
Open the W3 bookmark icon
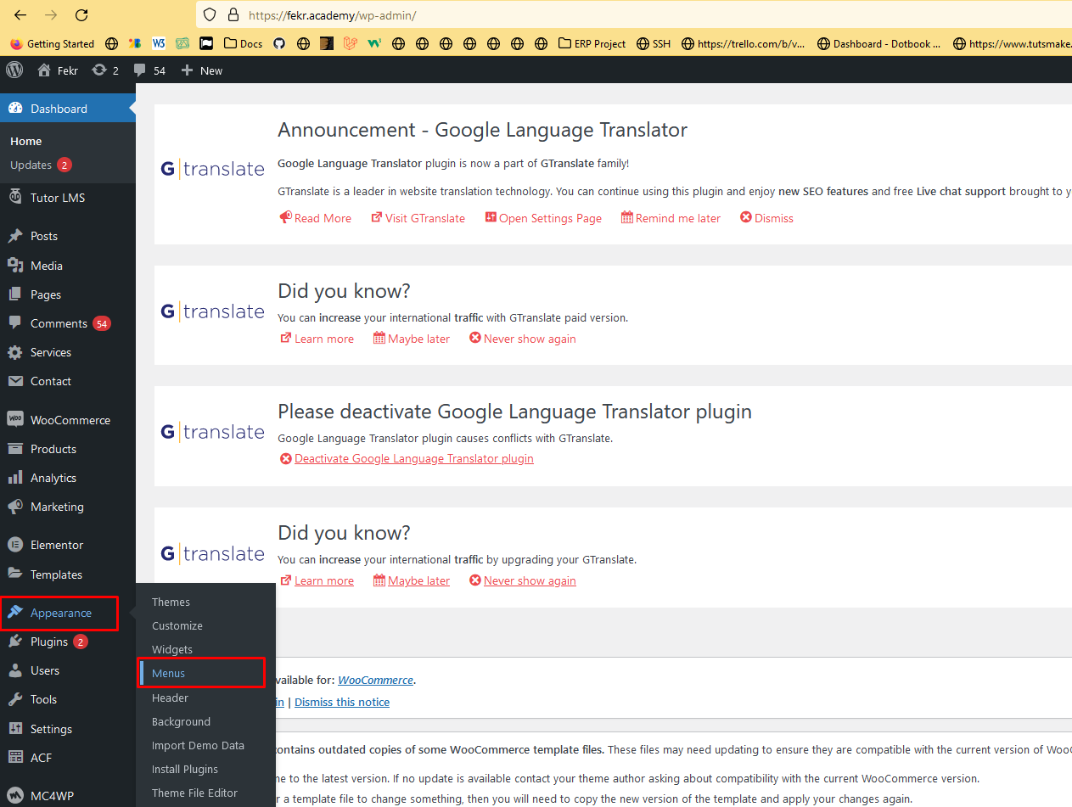pos(159,44)
